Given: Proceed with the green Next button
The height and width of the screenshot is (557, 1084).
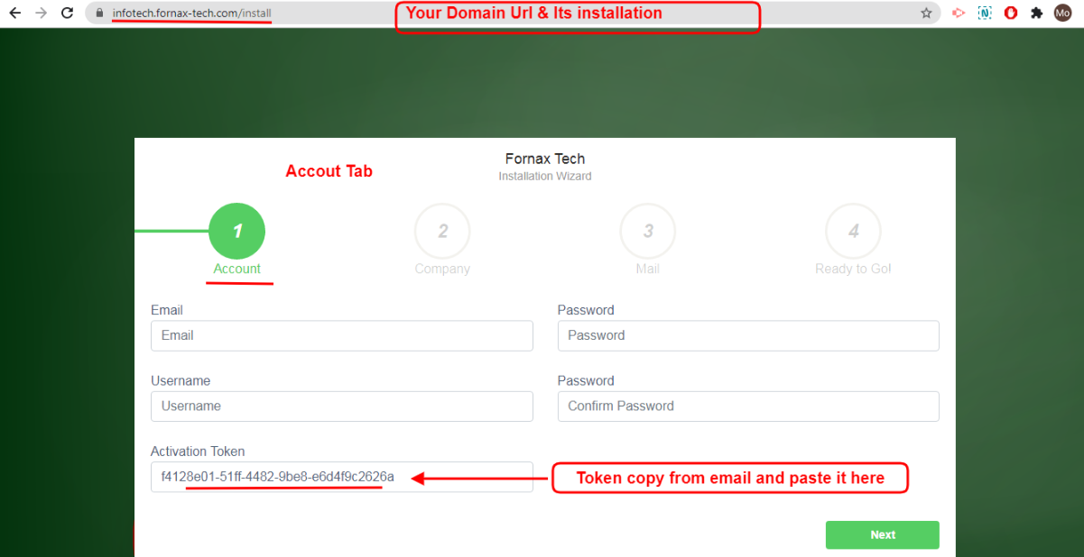Looking at the screenshot, I should [883, 534].
